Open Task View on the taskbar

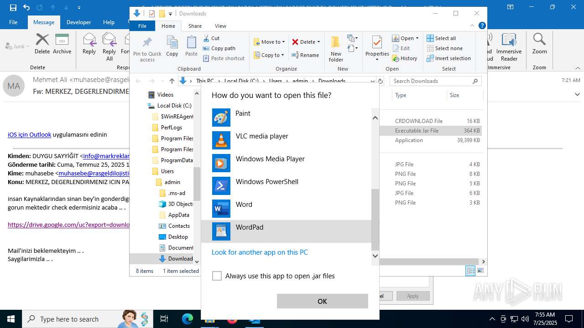click(164, 319)
